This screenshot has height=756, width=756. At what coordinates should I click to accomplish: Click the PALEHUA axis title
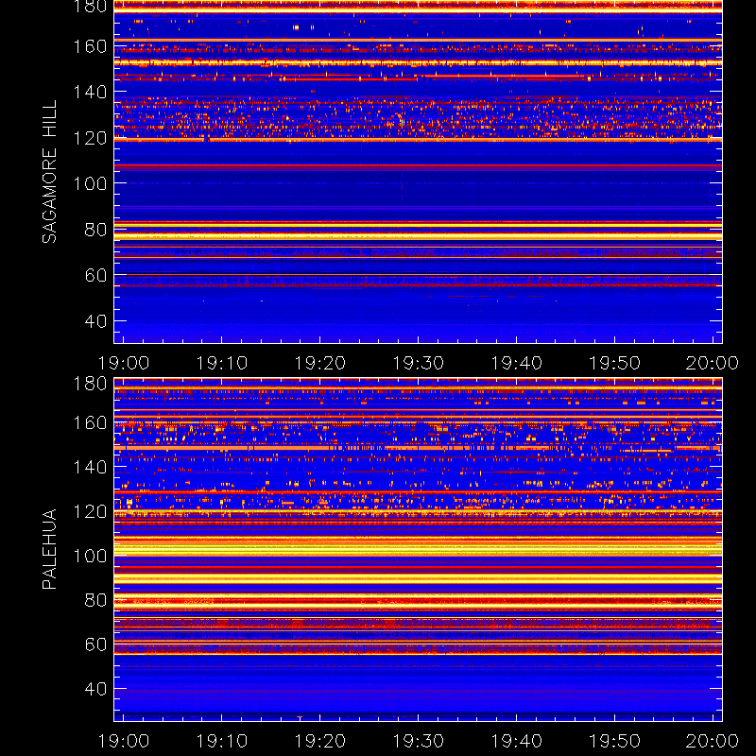[x=49, y=549]
